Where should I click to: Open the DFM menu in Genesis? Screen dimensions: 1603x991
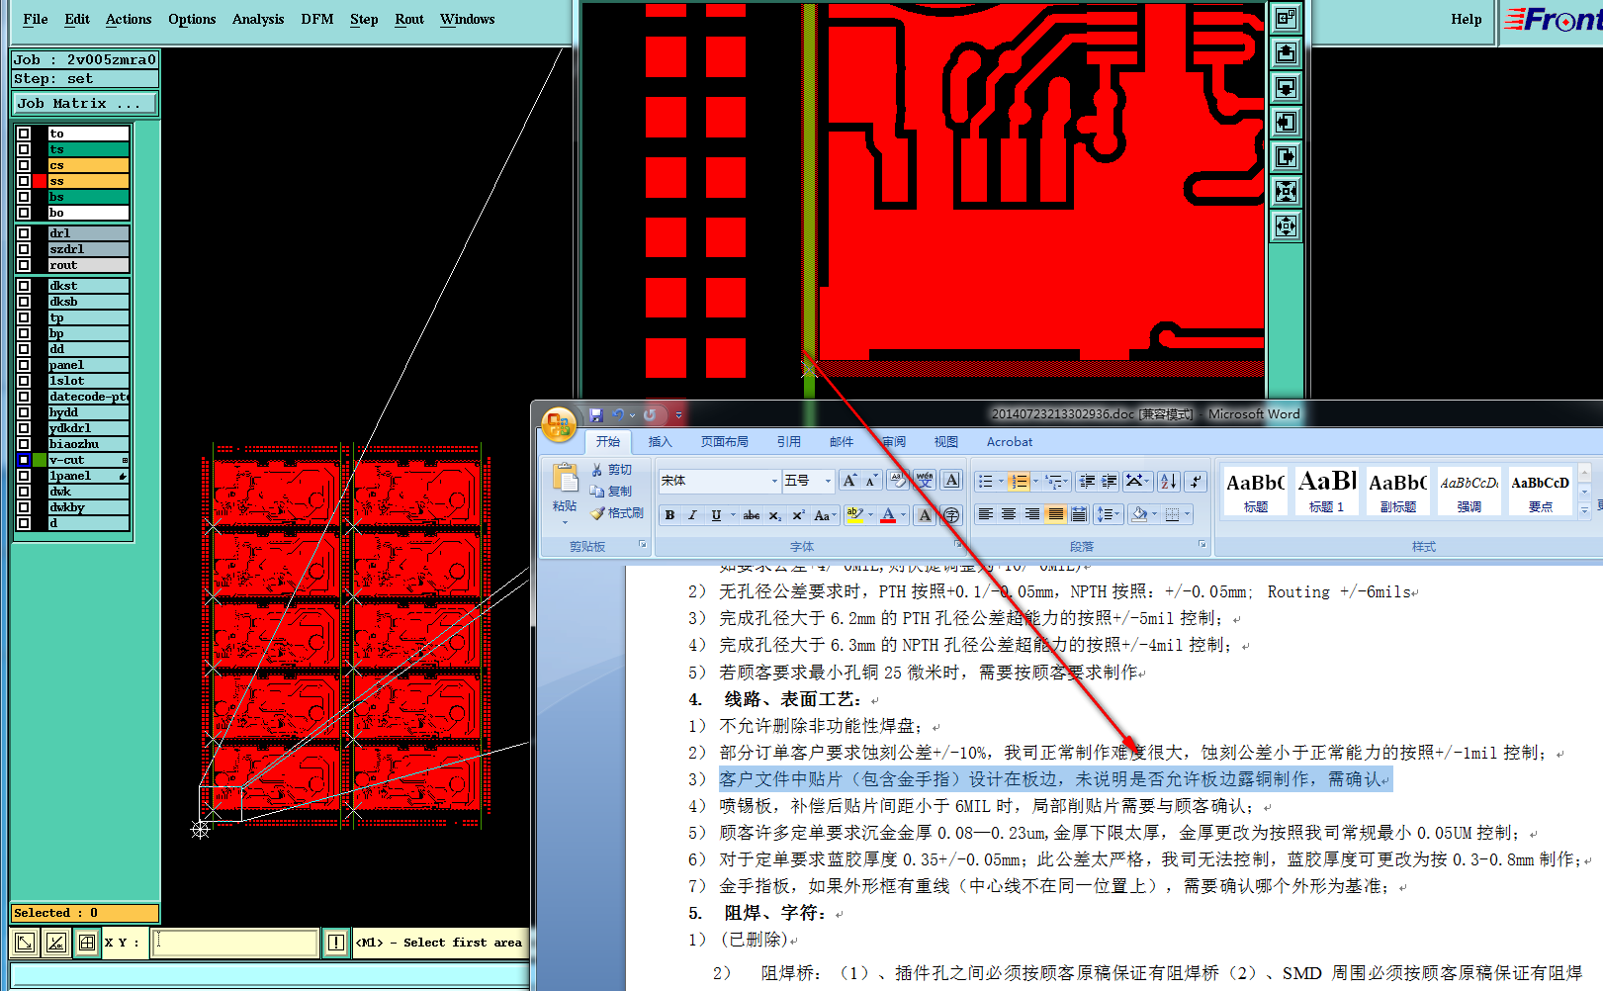point(316,19)
